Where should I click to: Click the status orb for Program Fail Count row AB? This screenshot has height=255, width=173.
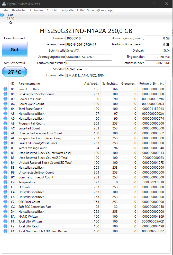(x=5, y=124)
